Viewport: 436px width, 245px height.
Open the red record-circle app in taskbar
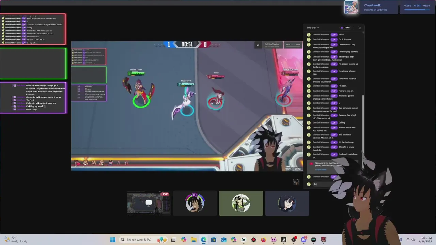pyautogui.click(x=253, y=240)
